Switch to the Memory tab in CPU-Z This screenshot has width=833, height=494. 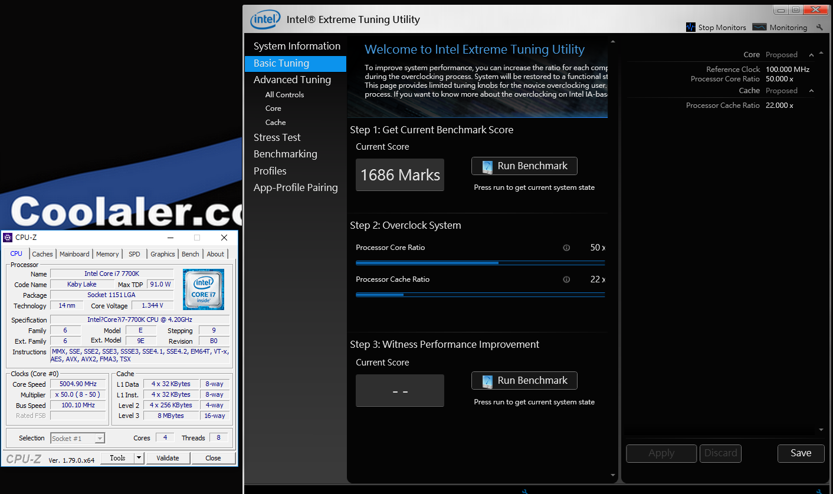(x=107, y=254)
